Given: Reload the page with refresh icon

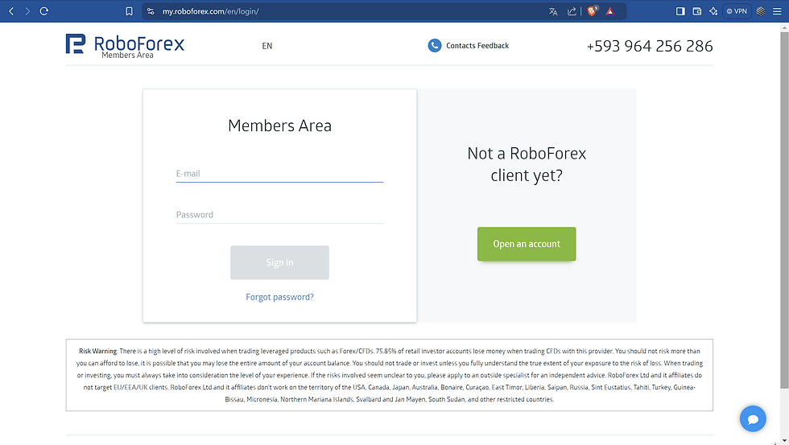Looking at the screenshot, I should (43, 11).
